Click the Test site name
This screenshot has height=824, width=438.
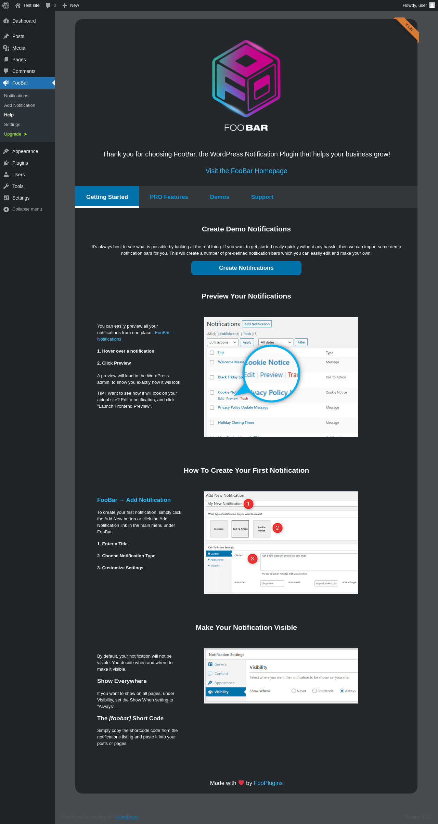tap(31, 5)
